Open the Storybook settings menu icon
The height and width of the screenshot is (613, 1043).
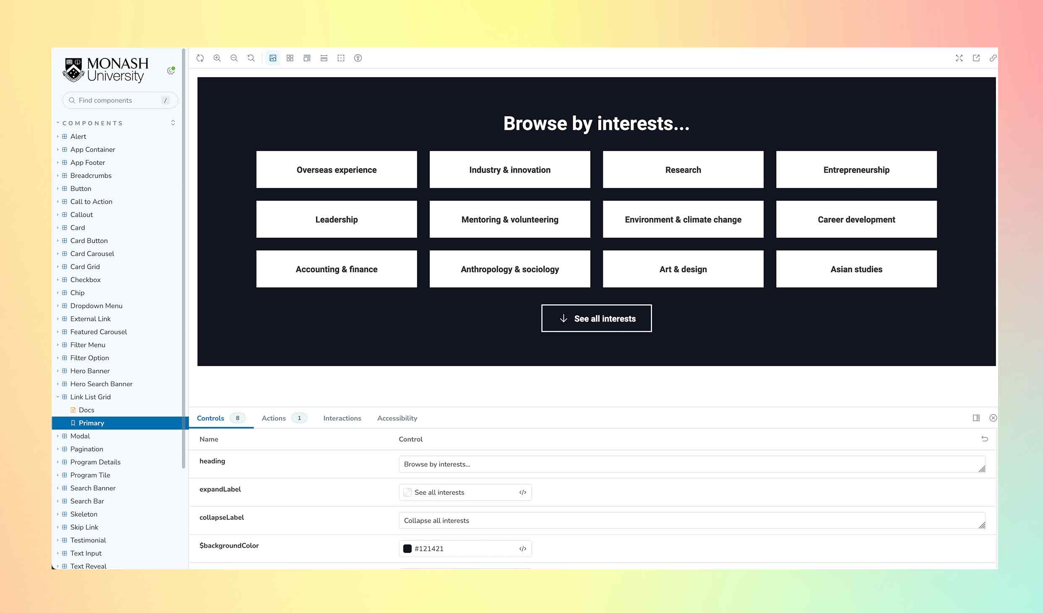pyautogui.click(x=171, y=71)
